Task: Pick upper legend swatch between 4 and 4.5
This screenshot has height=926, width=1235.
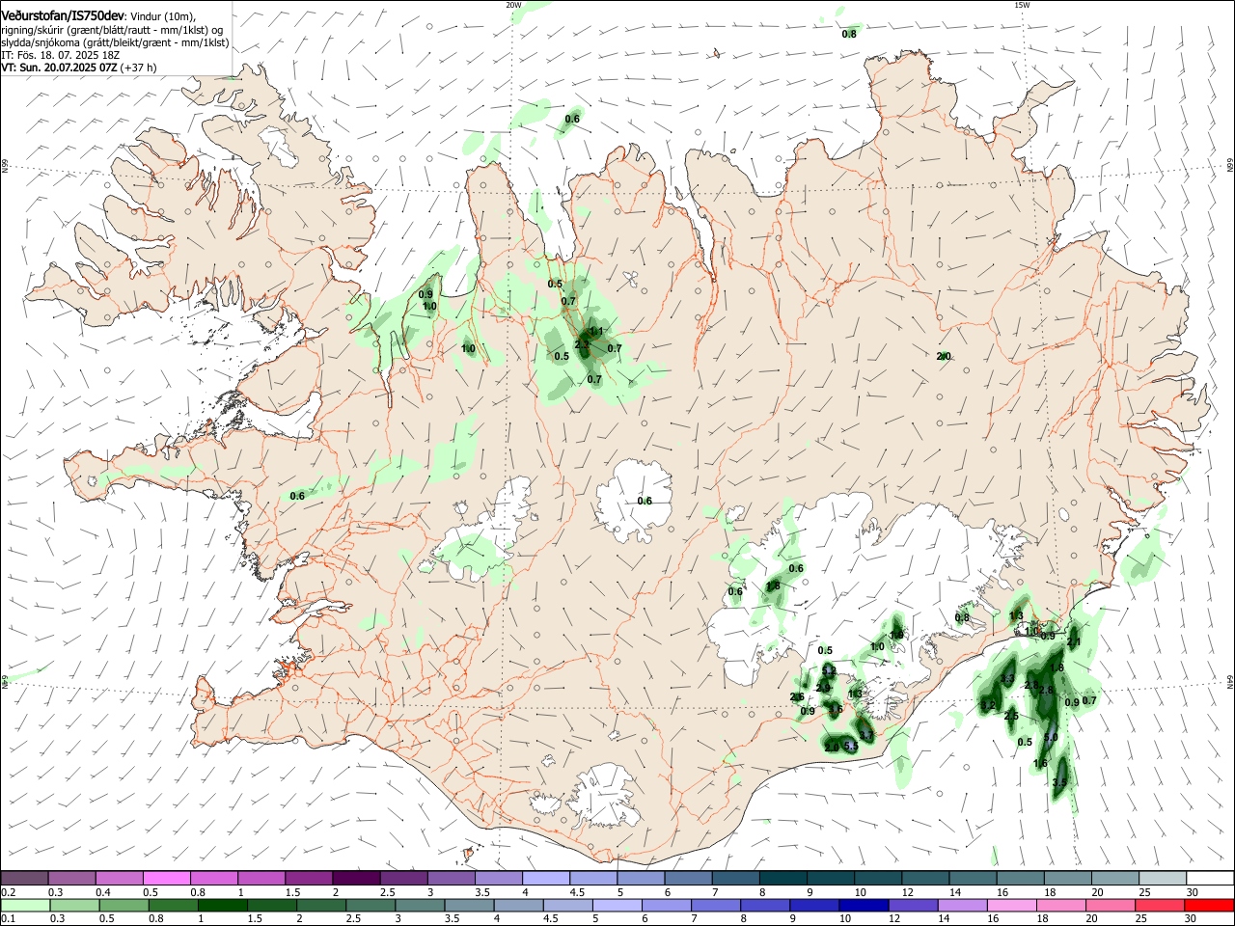Action: click(x=546, y=879)
